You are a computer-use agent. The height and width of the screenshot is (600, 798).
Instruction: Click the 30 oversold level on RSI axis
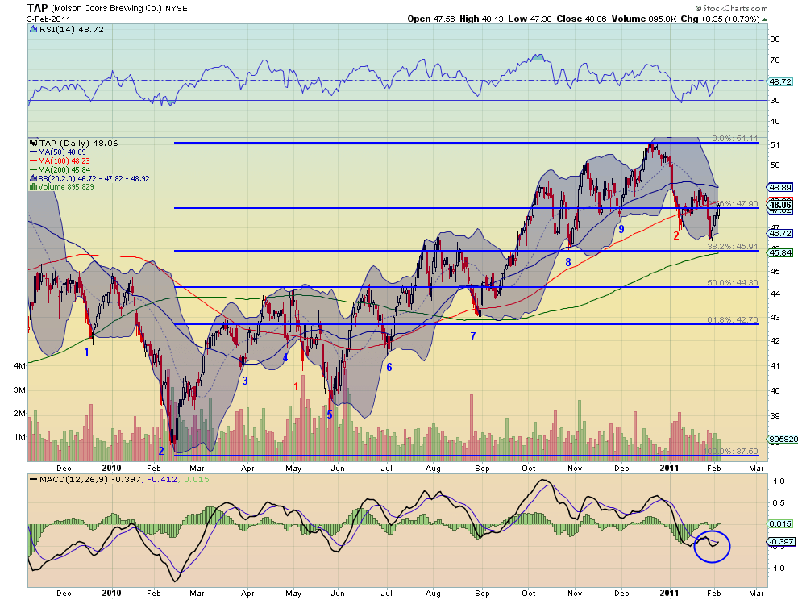click(x=775, y=100)
